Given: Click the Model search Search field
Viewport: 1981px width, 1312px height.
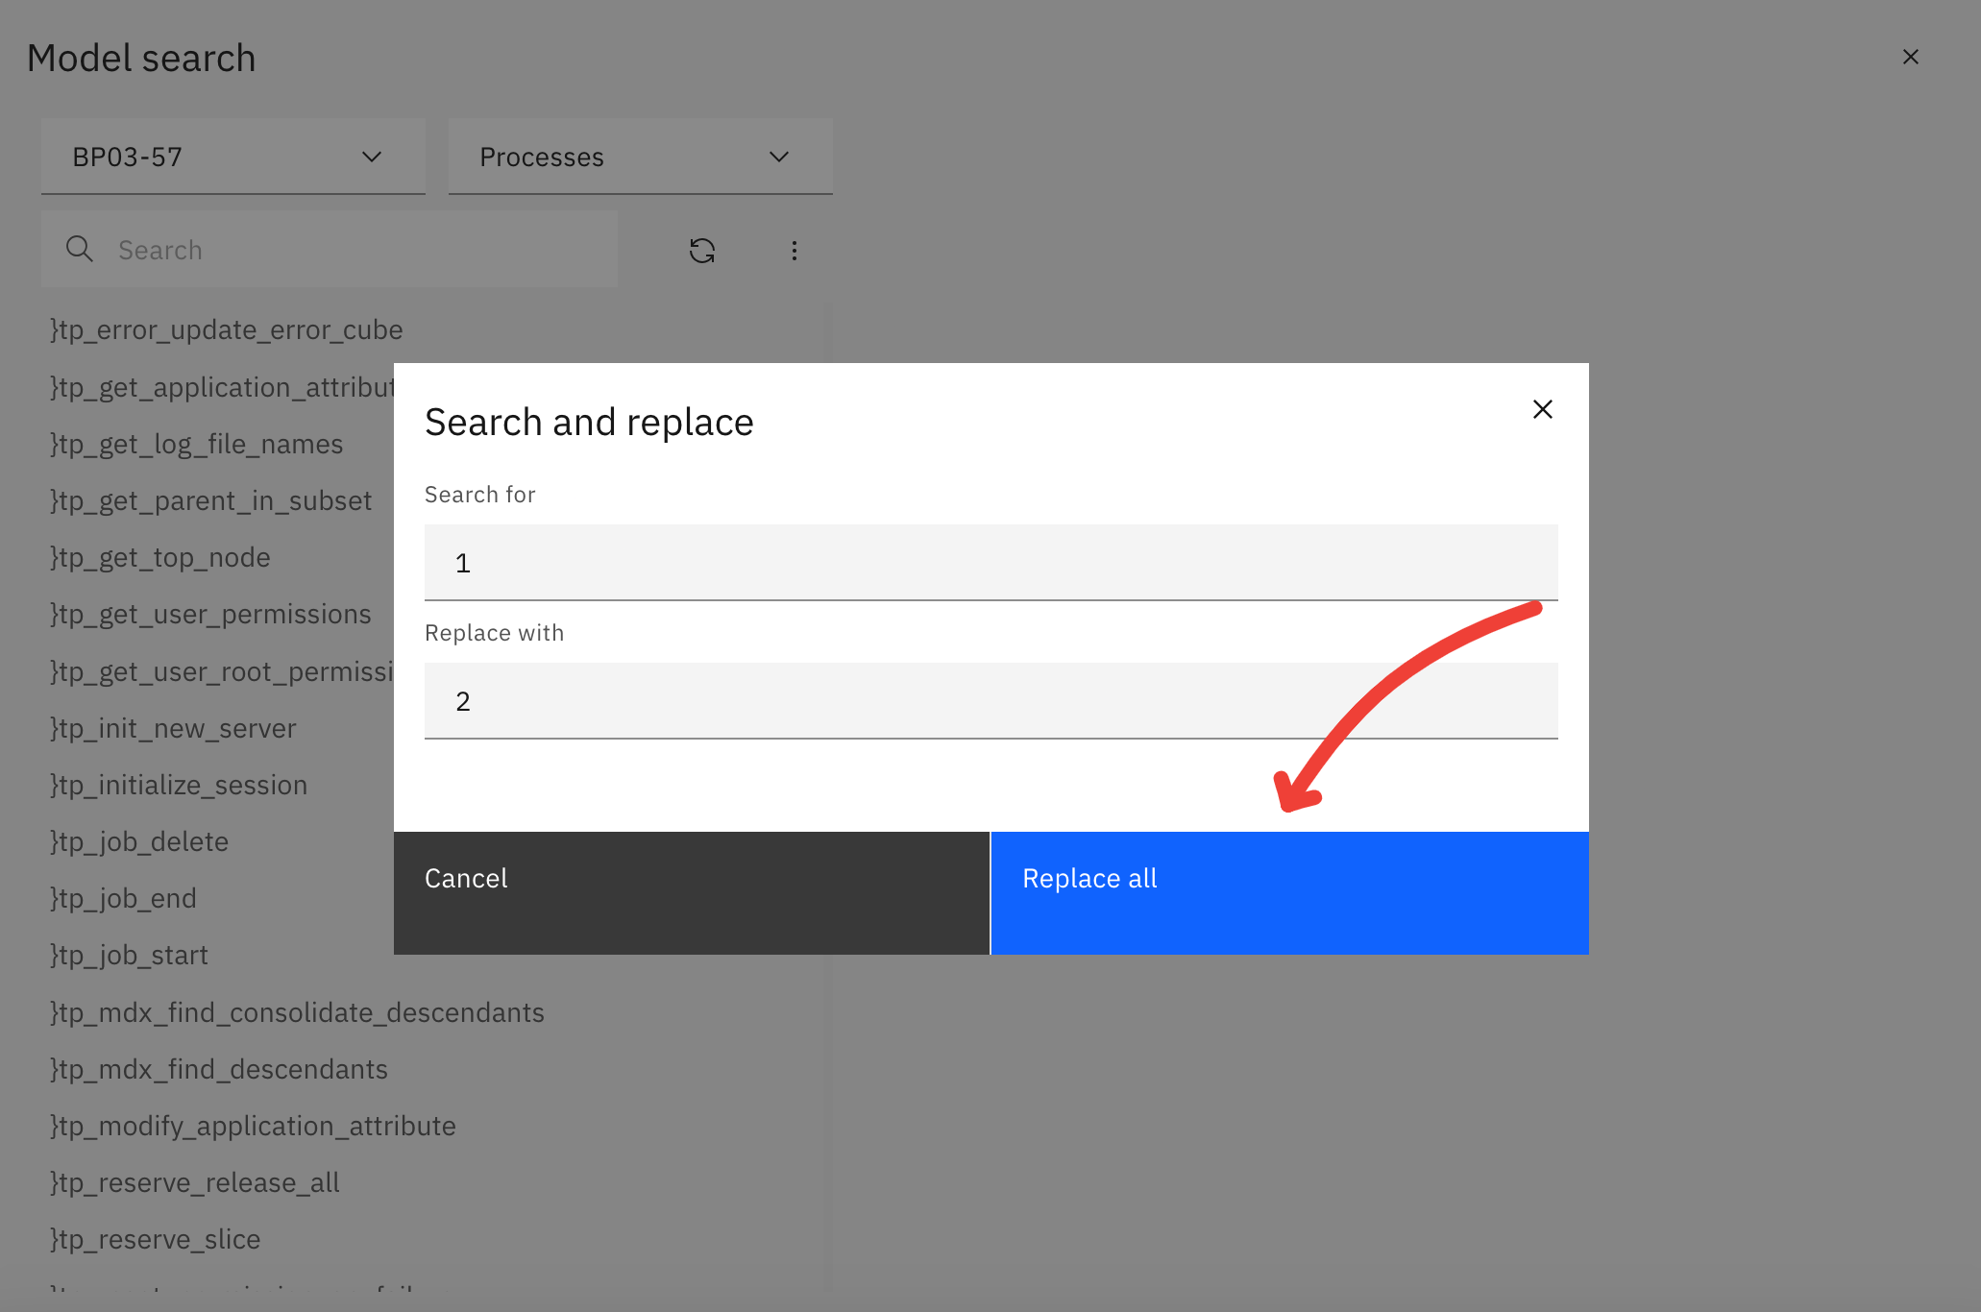Looking at the screenshot, I should (x=330, y=250).
